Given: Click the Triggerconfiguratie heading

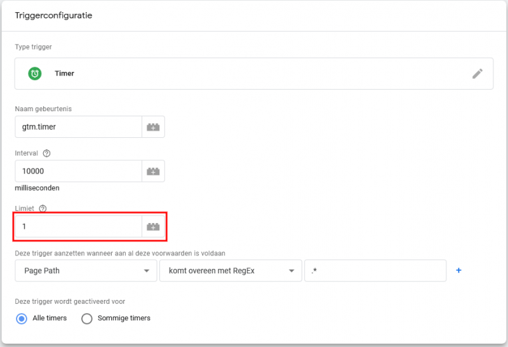Looking at the screenshot, I should 53,15.
